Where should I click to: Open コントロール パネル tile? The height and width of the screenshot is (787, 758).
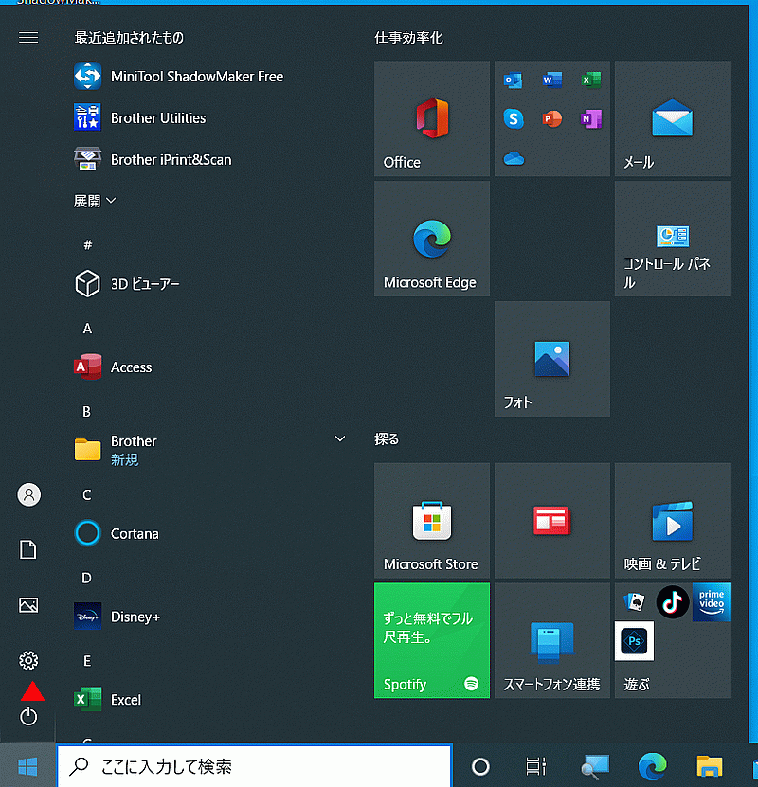pos(672,239)
